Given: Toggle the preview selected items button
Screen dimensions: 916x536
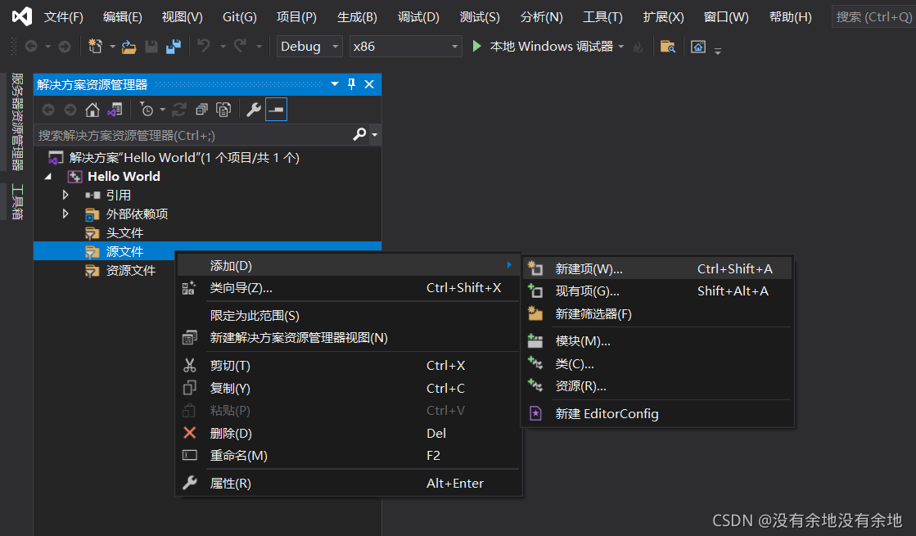Looking at the screenshot, I should click(277, 109).
